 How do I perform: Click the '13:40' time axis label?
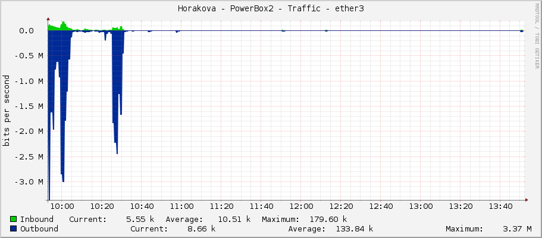500,206
